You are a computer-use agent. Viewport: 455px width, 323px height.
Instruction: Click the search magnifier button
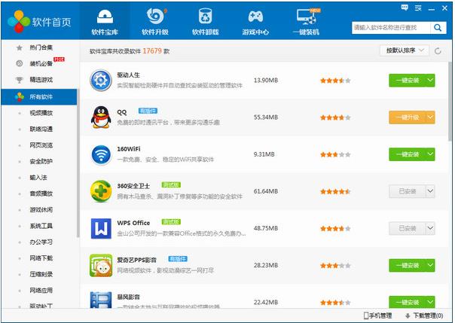[x=438, y=28]
